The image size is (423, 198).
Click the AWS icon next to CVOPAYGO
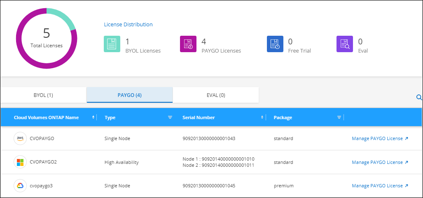pyautogui.click(x=19, y=138)
